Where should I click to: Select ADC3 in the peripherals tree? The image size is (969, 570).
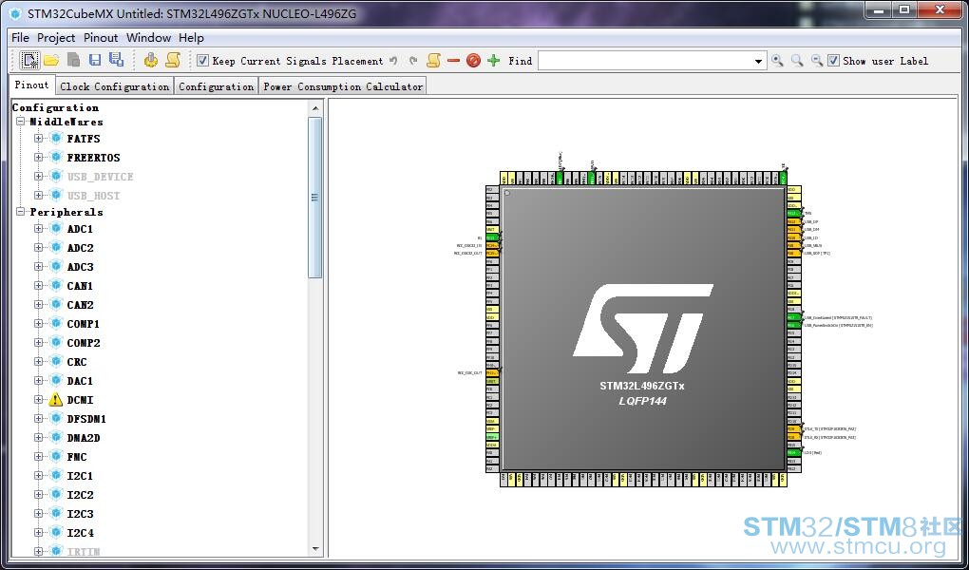81,267
